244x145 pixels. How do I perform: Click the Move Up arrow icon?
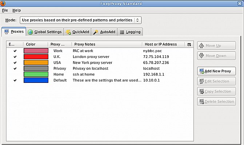click(x=201, y=45)
